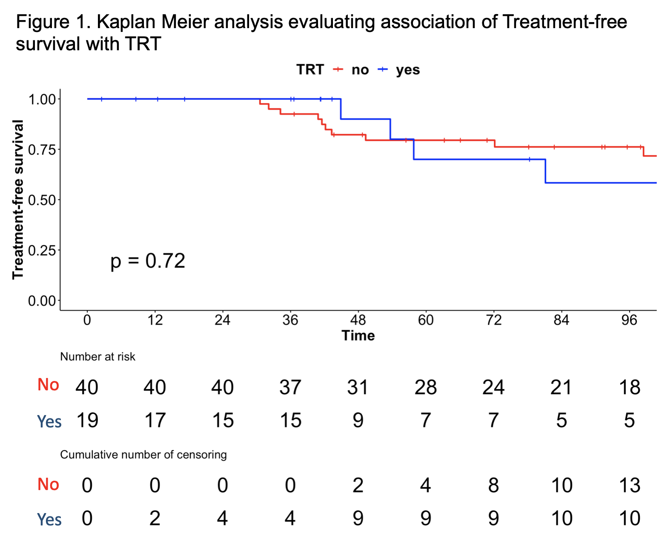Click the red 'No' censoring row label
The height and width of the screenshot is (548, 665).
(48, 485)
